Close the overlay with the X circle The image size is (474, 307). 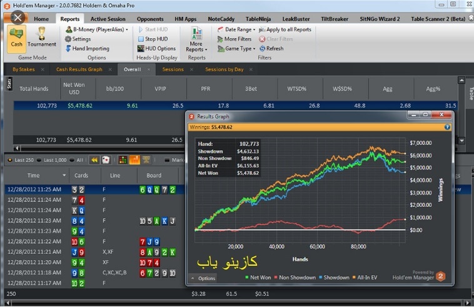pyautogui.click(x=18, y=18)
